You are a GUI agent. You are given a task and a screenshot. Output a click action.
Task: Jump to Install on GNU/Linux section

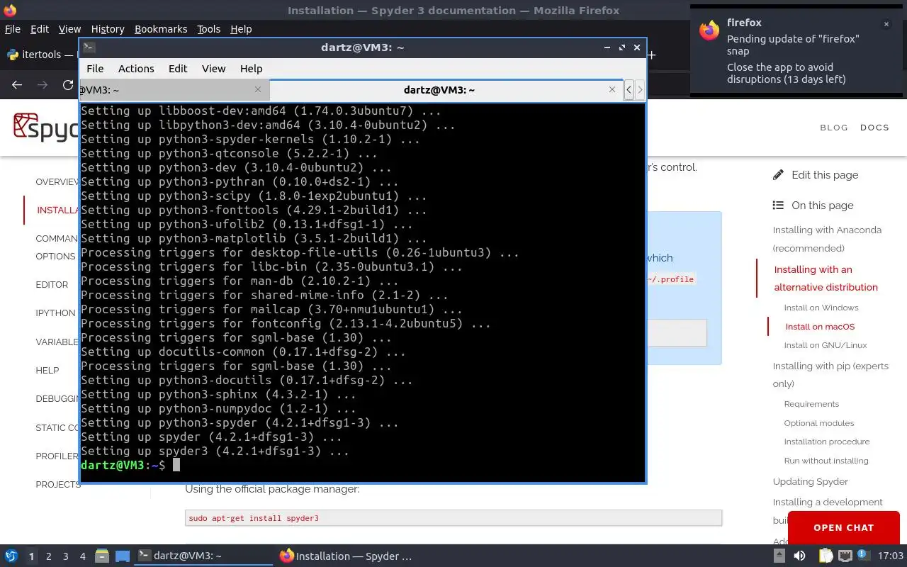pyautogui.click(x=826, y=345)
